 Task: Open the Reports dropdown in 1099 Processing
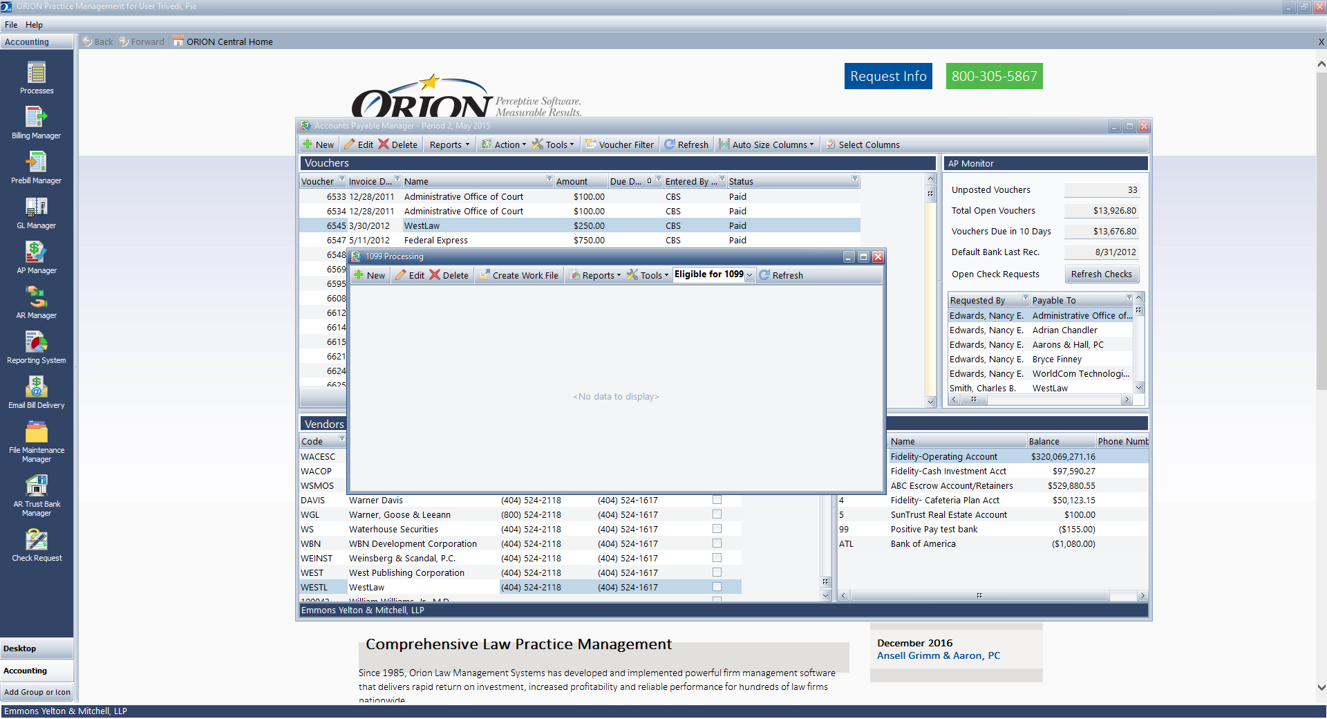tap(595, 275)
